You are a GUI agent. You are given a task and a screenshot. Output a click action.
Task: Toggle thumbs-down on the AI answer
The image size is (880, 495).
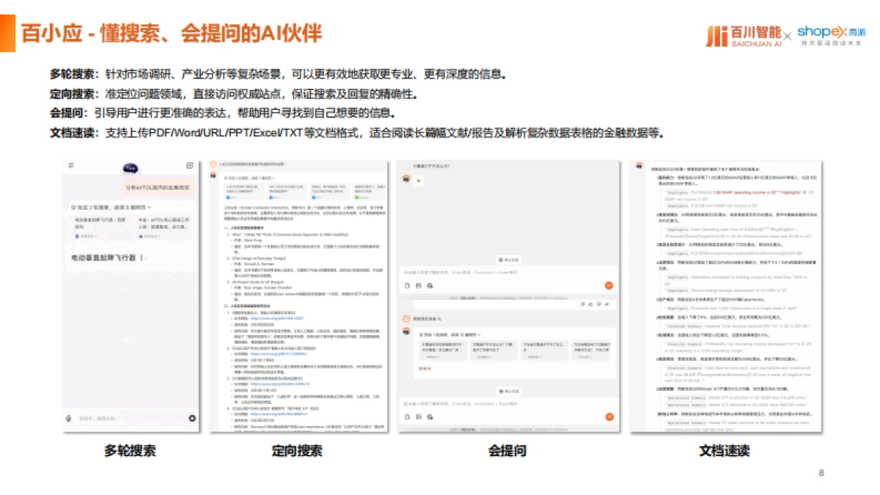tap(598, 304)
